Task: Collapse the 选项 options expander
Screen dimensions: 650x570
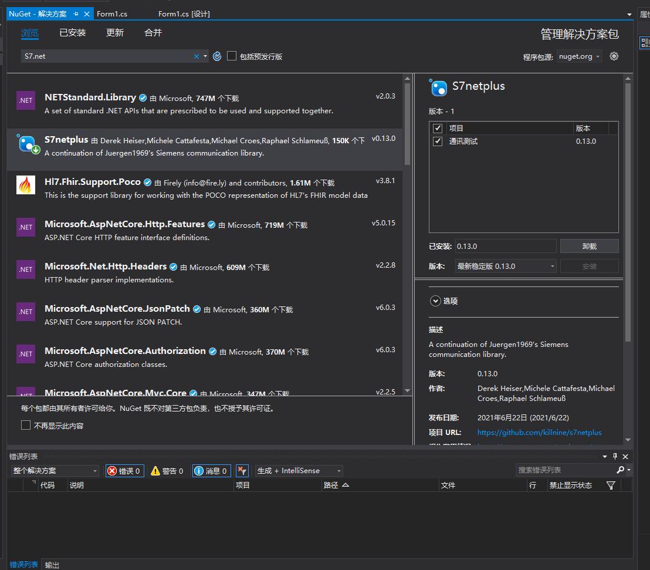Action: click(x=435, y=301)
